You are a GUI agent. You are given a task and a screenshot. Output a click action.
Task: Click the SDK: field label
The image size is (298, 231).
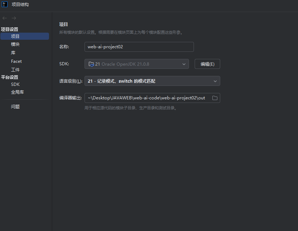[64, 64]
